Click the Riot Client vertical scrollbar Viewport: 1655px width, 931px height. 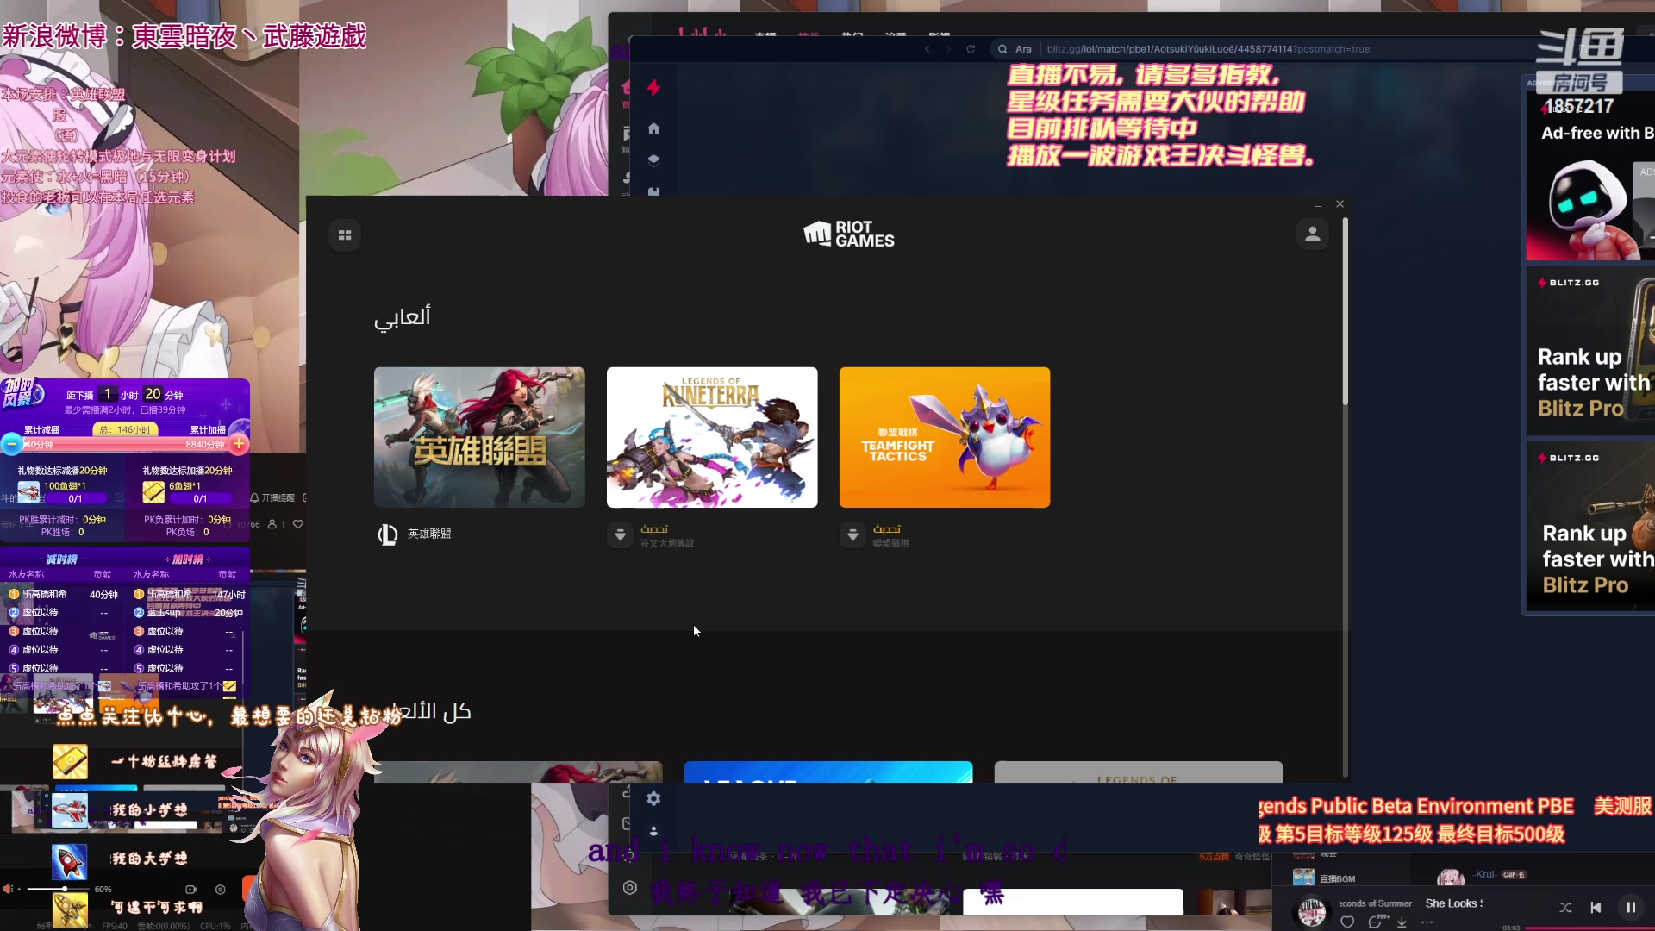[x=1345, y=310]
